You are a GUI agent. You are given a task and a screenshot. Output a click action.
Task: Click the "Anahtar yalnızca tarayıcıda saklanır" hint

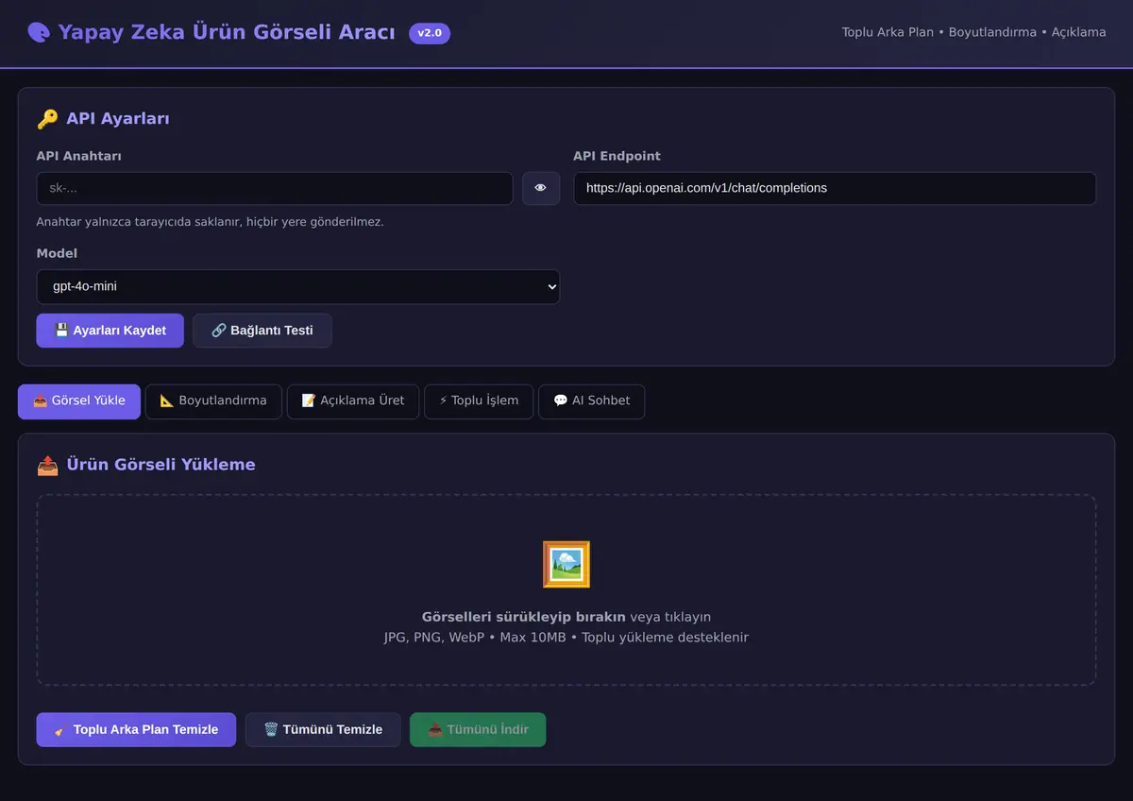point(211,222)
